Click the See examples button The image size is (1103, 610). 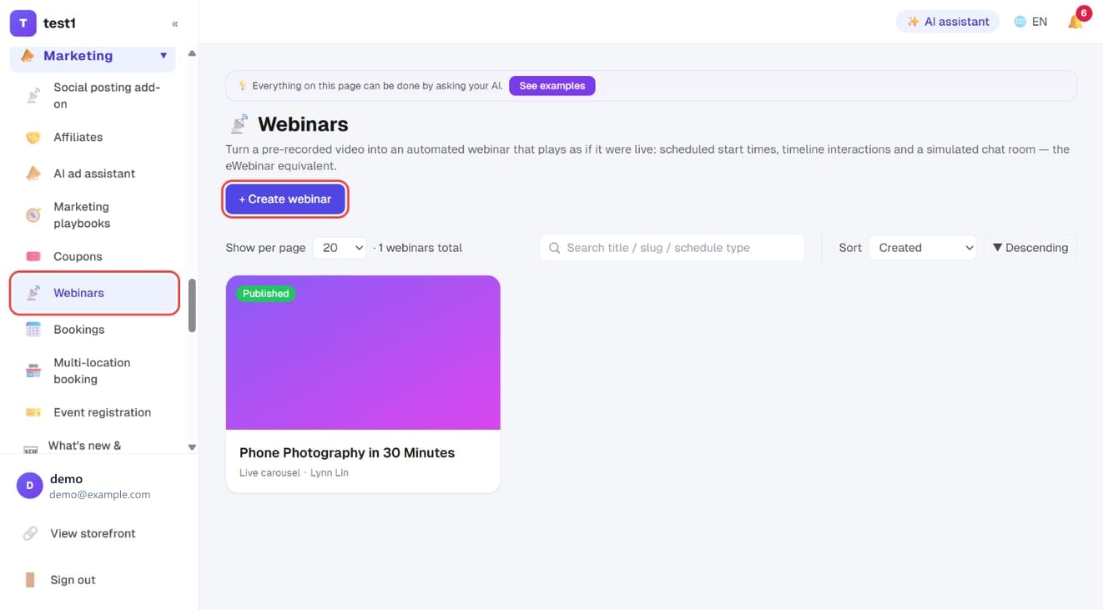point(552,86)
